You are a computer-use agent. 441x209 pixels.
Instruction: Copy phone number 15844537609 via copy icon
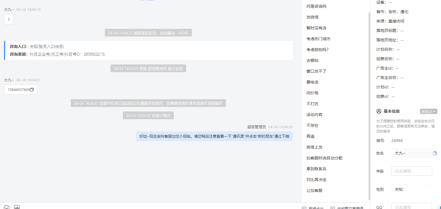[32, 90]
